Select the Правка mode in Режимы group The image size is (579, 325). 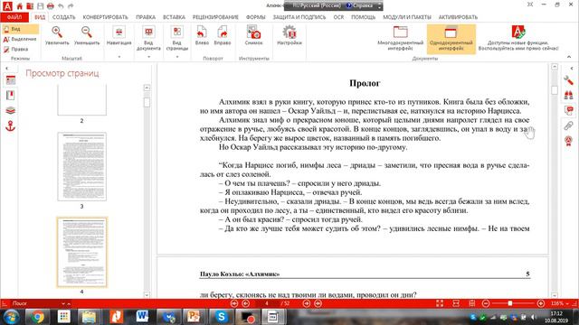tap(16, 49)
